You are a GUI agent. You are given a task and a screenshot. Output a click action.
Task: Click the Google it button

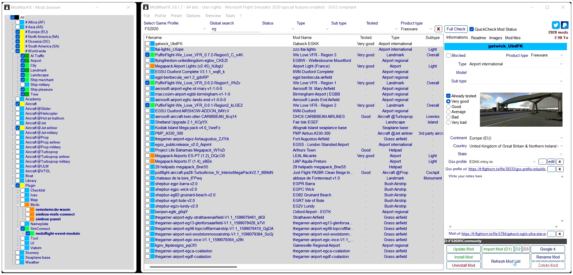pos(548,249)
